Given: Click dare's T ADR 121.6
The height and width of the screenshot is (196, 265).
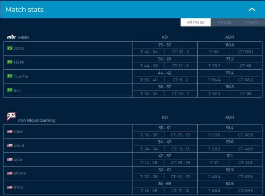Looking at the screenshot, I should point(214,135).
